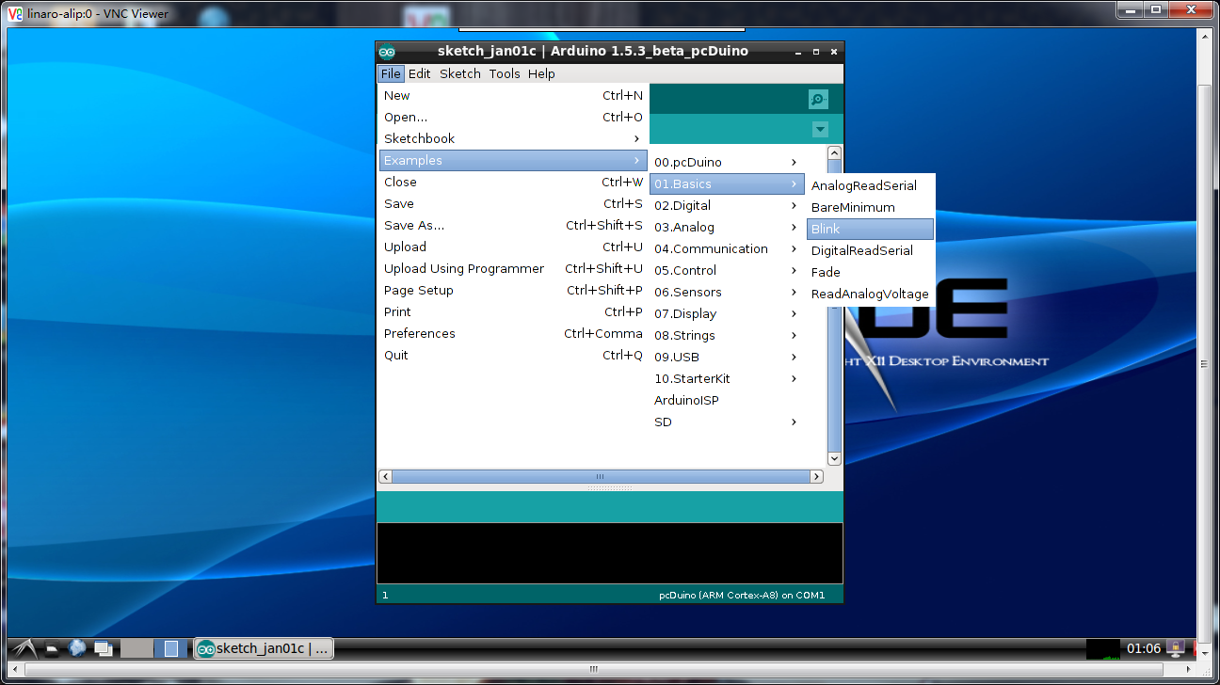Open the Fade example
The width and height of the screenshot is (1220, 685).
[x=871, y=272]
